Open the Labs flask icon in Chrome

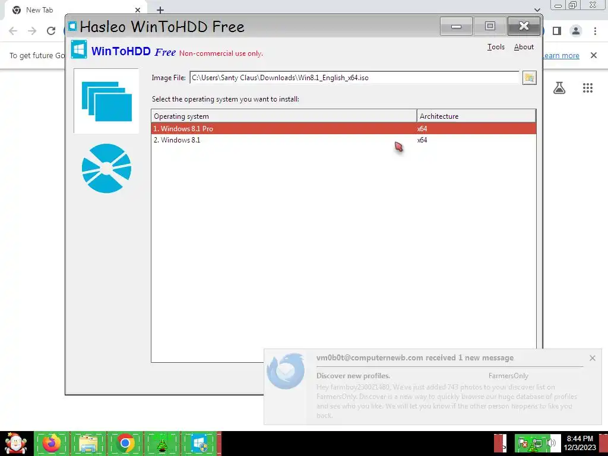point(559,88)
